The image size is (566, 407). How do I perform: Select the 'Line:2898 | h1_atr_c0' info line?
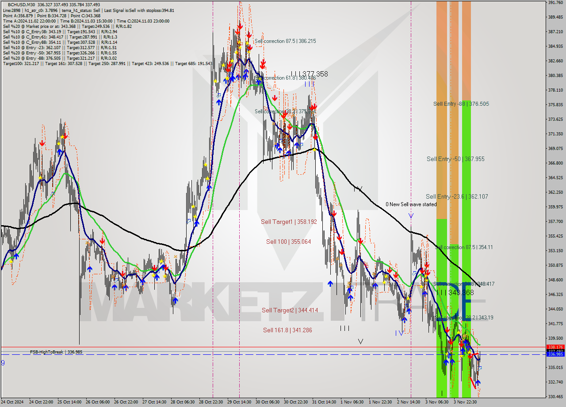[x=88, y=10]
